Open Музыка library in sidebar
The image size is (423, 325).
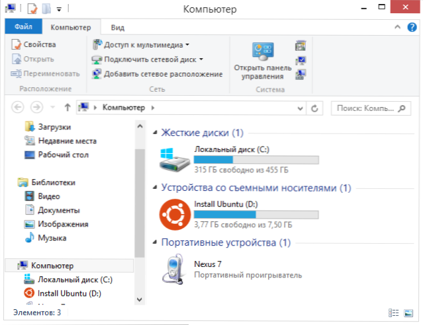click(45, 238)
